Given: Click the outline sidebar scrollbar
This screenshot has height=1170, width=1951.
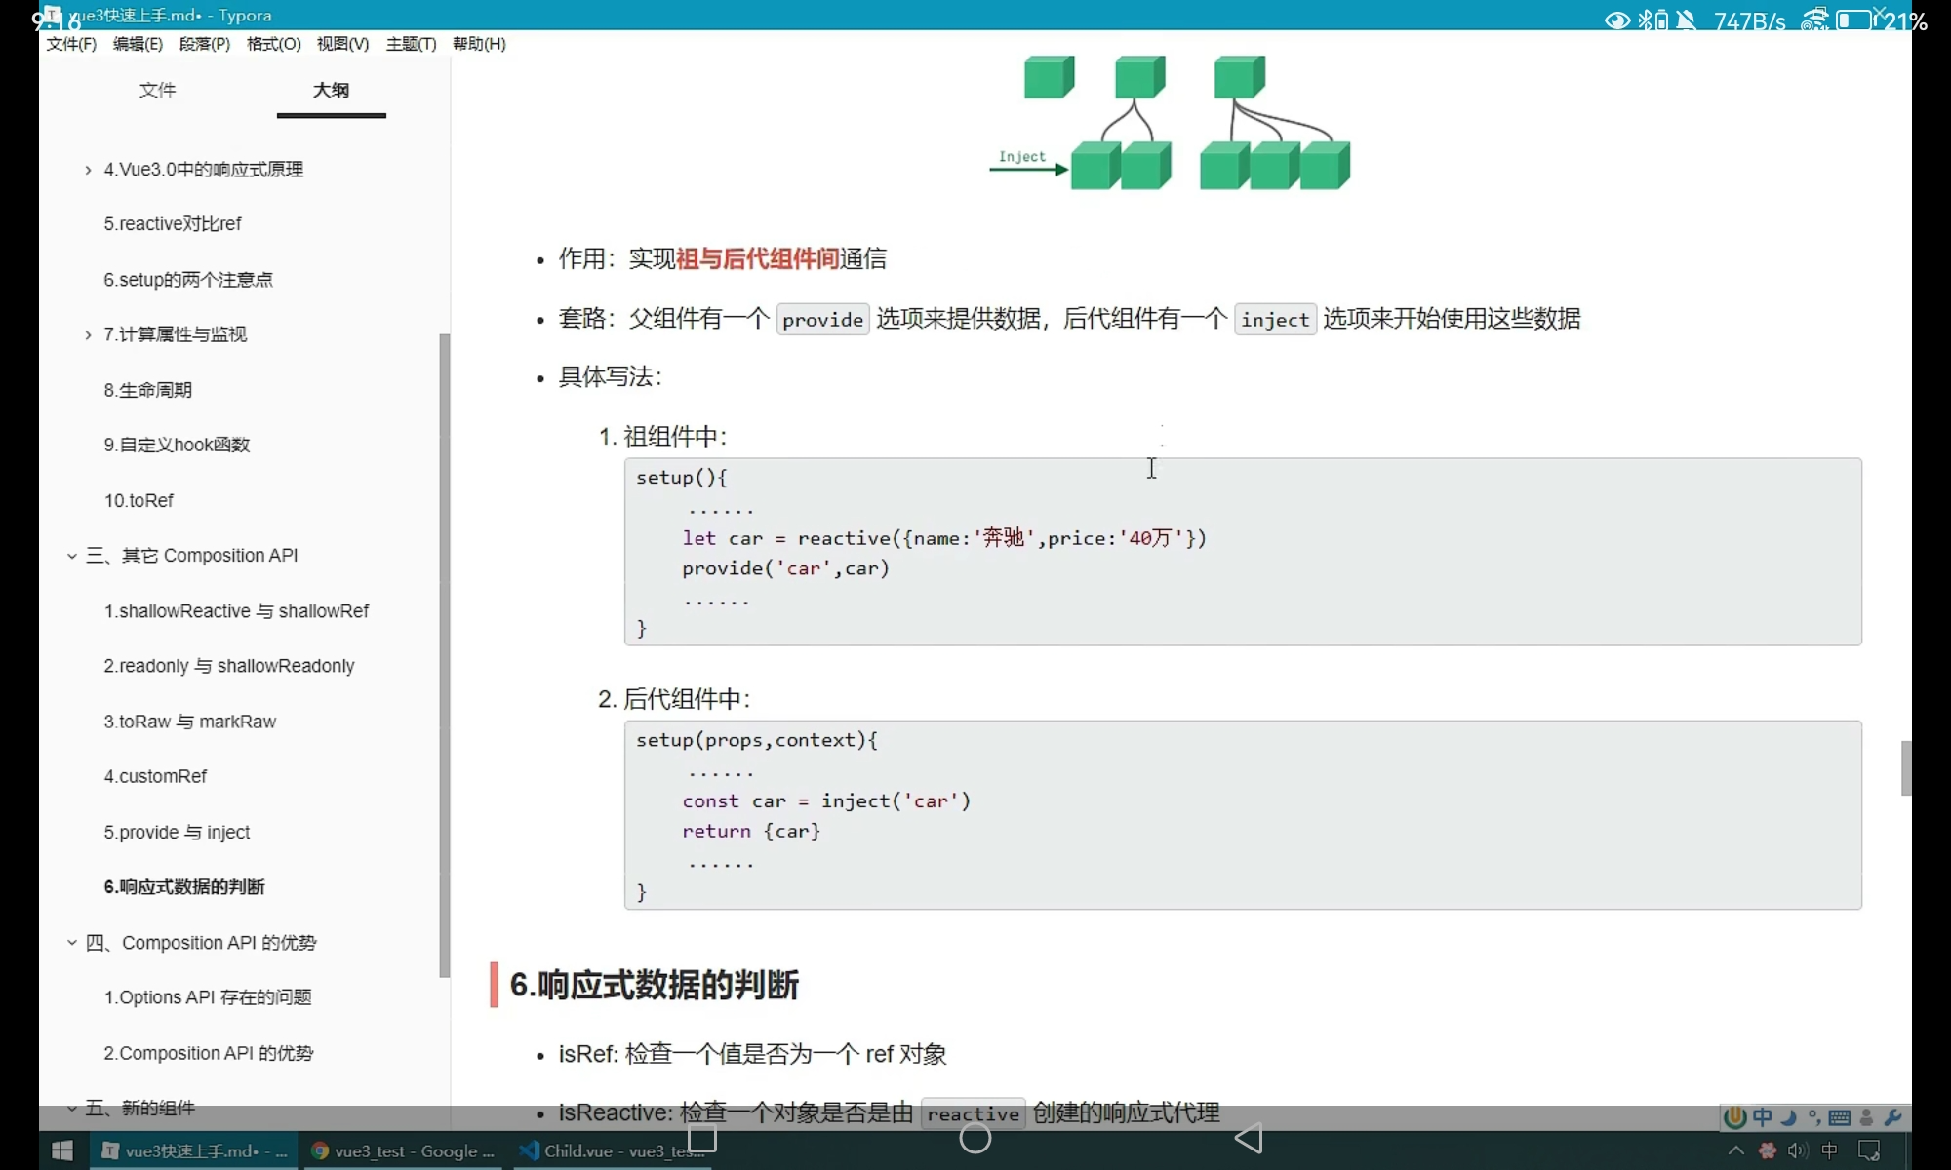Looking at the screenshot, I should click(445, 653).
